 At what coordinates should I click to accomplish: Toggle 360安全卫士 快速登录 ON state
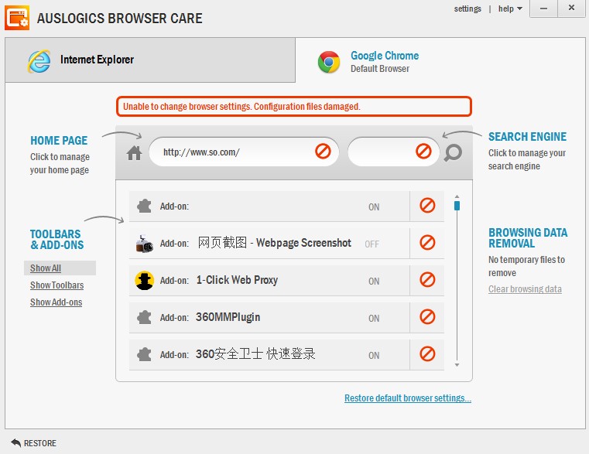tap(374, 355)
